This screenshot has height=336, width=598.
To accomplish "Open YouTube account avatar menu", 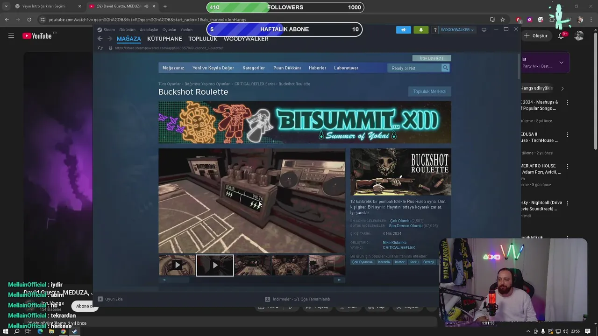I will pos(579,35).
